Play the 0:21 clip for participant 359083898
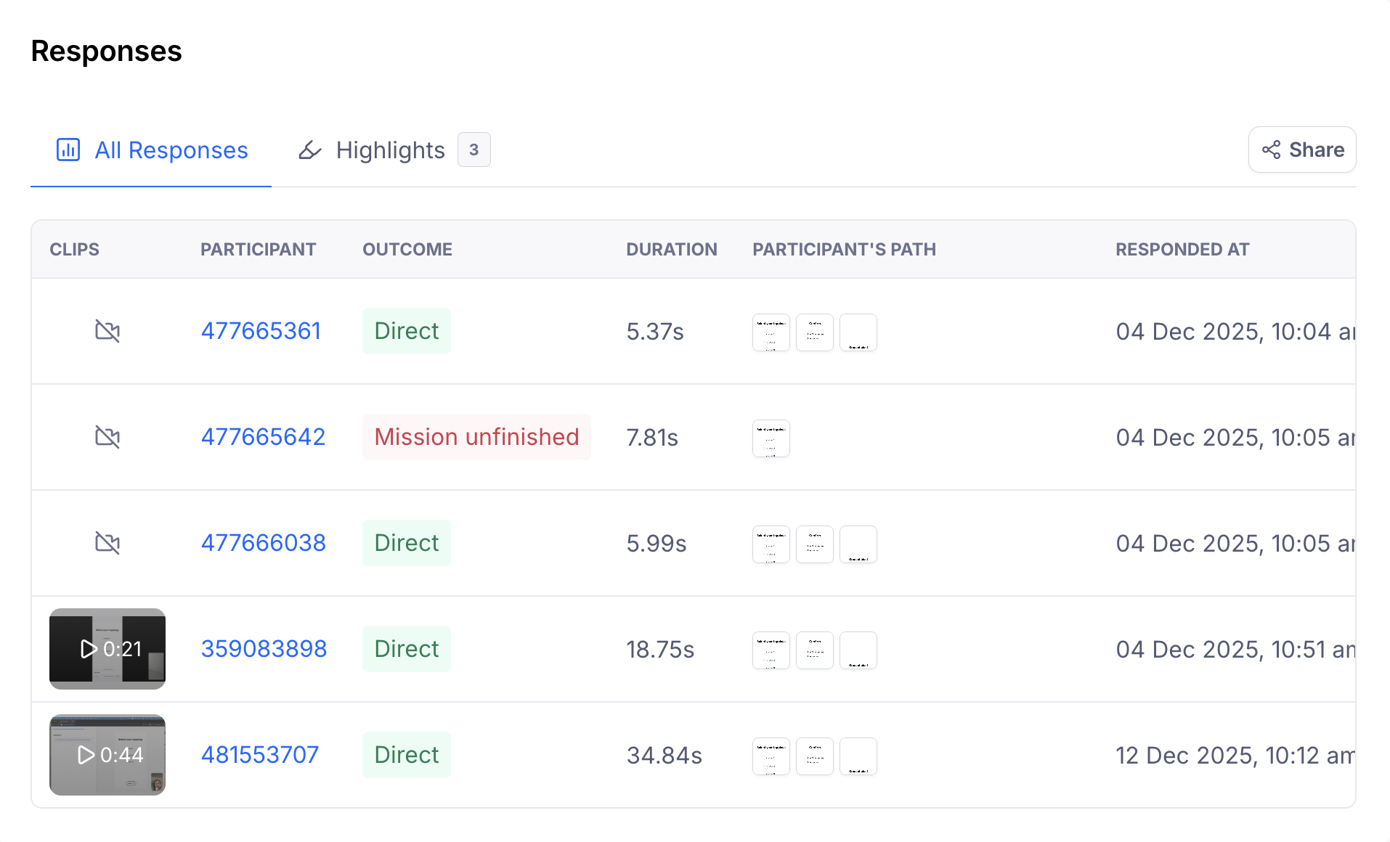The height and width of the screenshot is (842, 1390). 107,649
